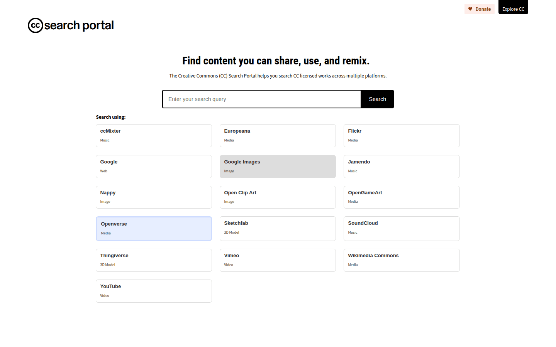Select Europeana as search source

tap(278, 136)
